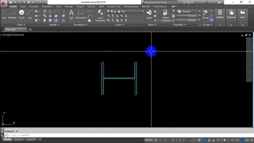Screen dimensions: 254x143
Task: Expand the Layers panel
Action: (x=120, y=25)
